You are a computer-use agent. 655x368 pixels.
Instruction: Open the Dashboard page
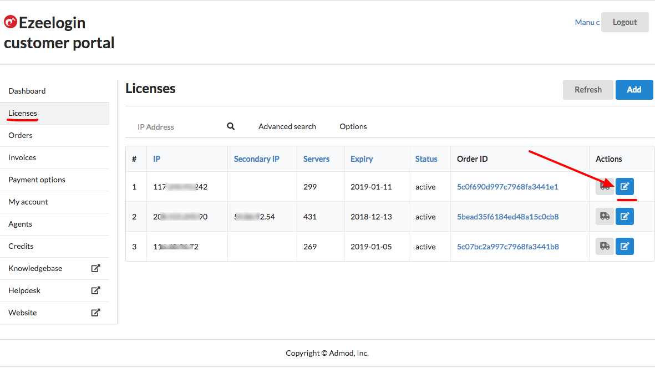pos(55,91)
